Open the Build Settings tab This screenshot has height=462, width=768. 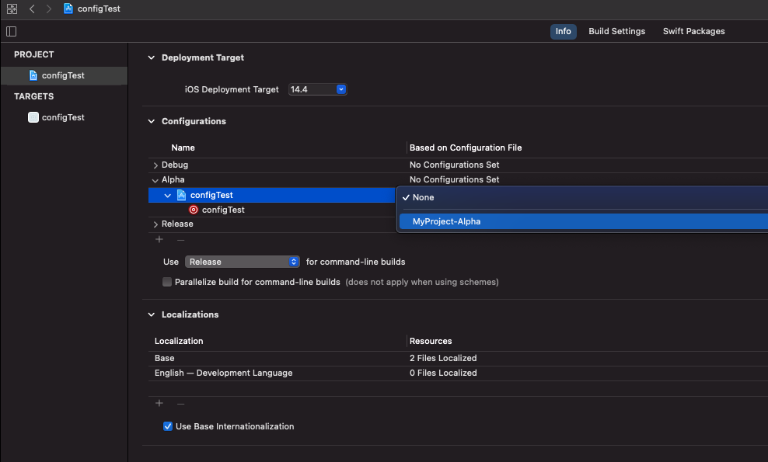616,31
